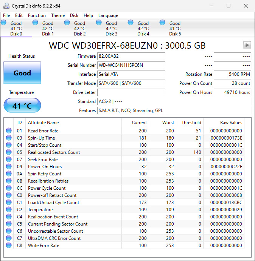Click the Attribute Name column header
This screenshot has width=255, height=261.
point(73,123)
